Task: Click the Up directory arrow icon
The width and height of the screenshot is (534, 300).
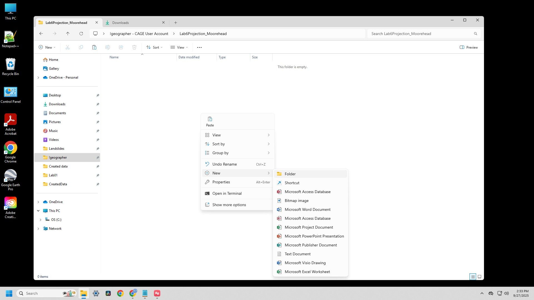Action: point(68,34)
